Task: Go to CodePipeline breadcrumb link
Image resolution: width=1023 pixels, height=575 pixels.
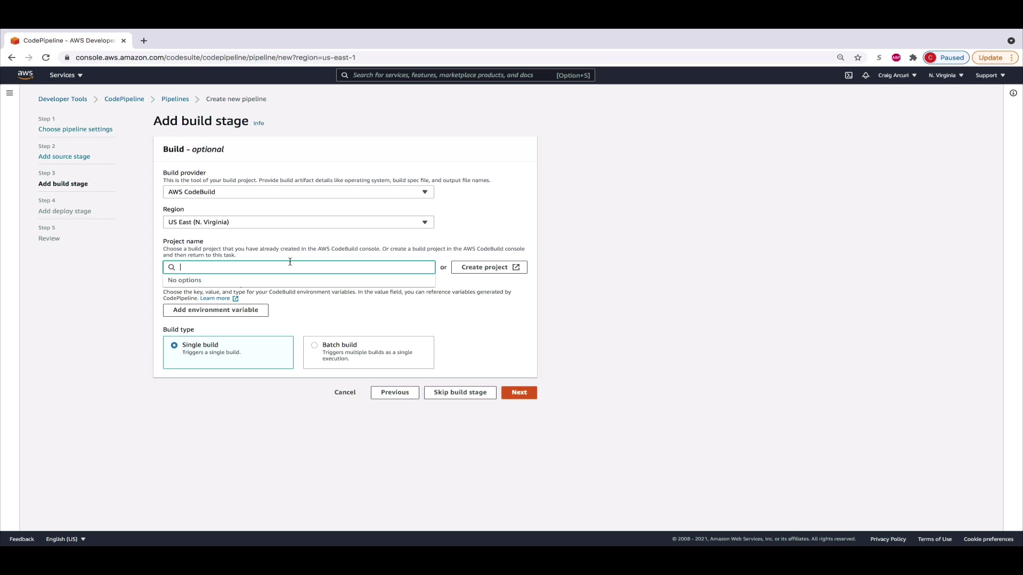Action: [x=124, y=99]
